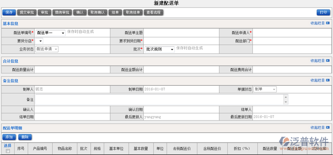Screen dimensions: 333x155
Task: Add a detail row with 添加
Action: [x=9, y=137]
